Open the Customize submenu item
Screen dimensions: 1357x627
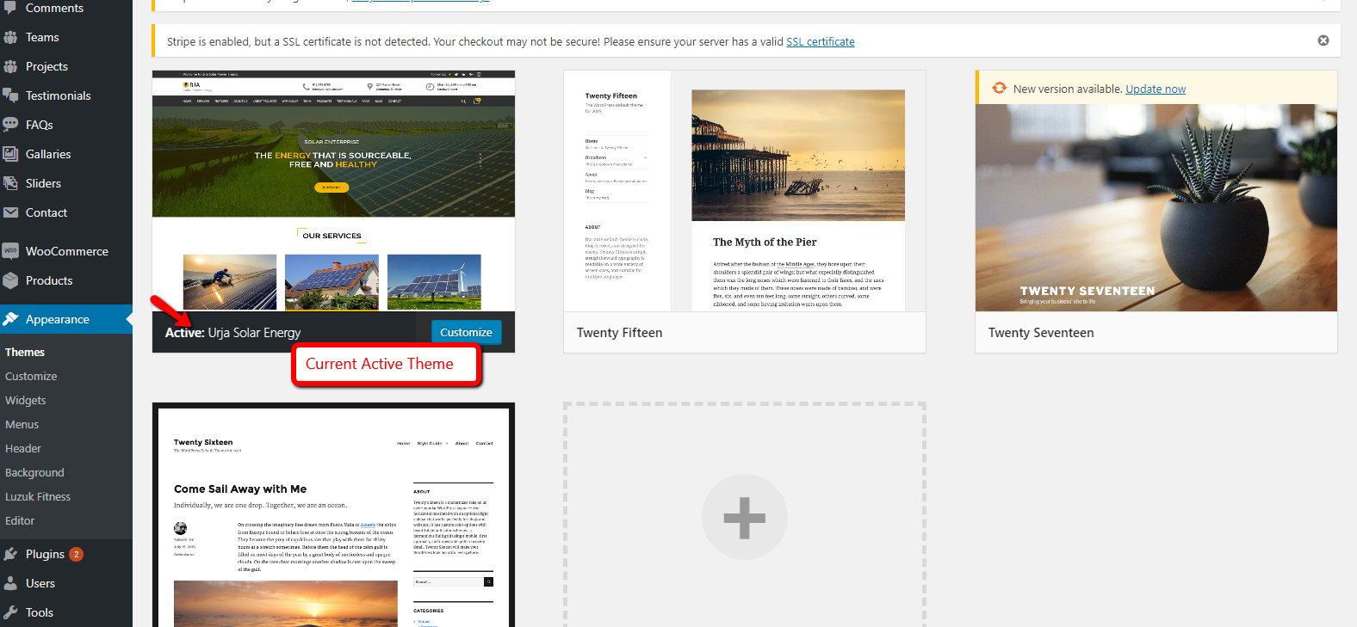(31, 376)
